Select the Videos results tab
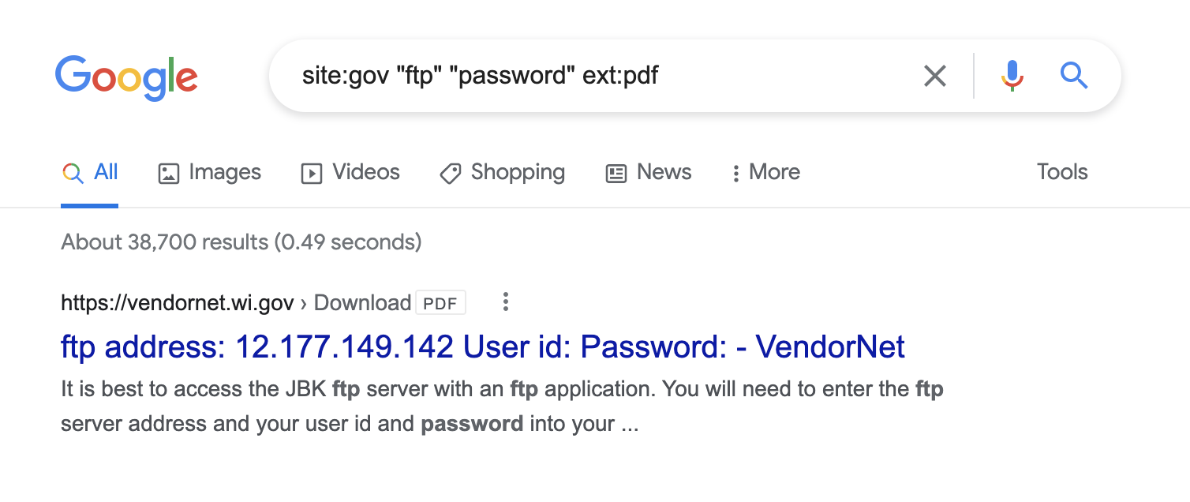 [x=351, y=172]
